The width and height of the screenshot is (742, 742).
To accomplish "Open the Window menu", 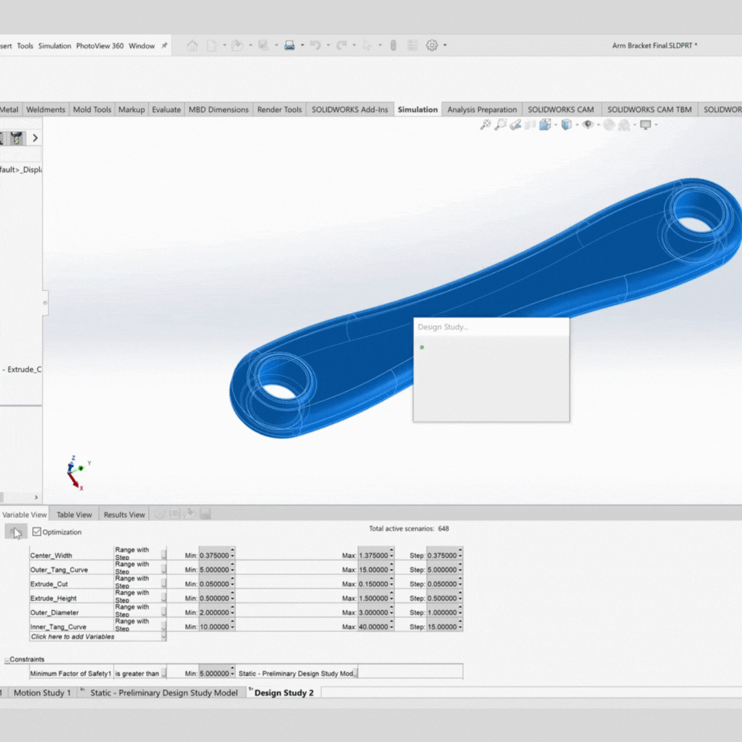I will (x=142, y=46).
